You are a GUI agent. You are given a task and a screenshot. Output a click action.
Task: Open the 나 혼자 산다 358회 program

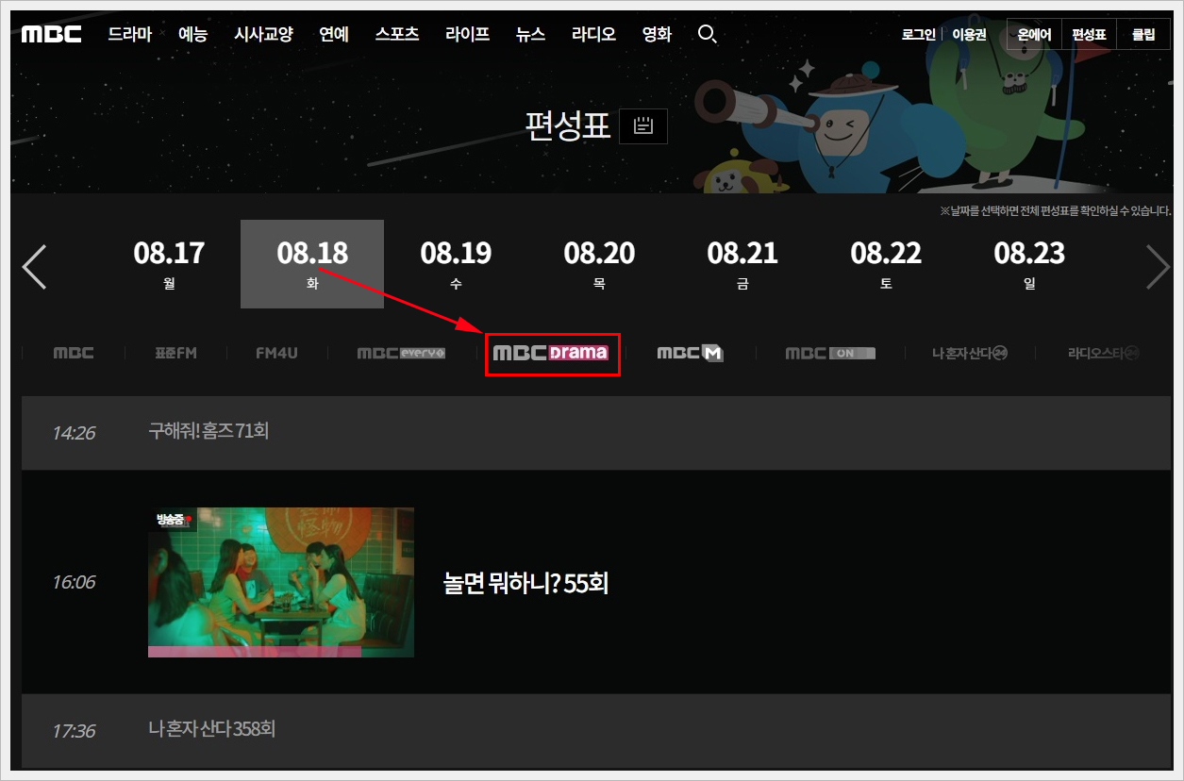point(211,729)
